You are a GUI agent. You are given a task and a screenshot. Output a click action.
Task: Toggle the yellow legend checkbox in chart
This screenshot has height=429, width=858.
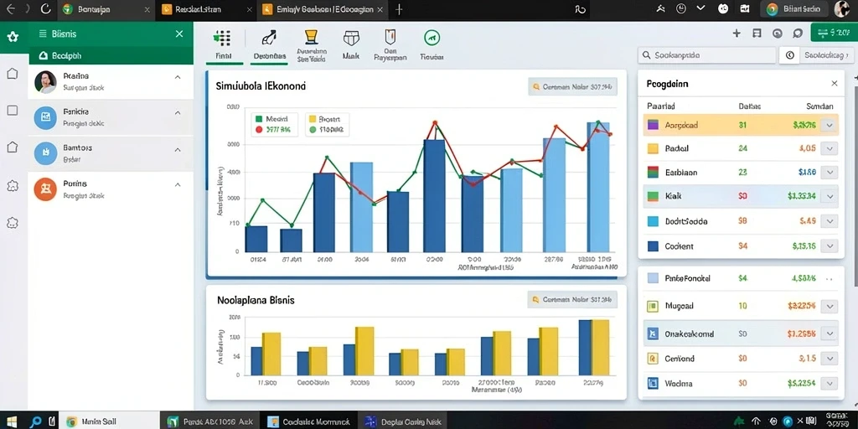[x=313, y=119]
